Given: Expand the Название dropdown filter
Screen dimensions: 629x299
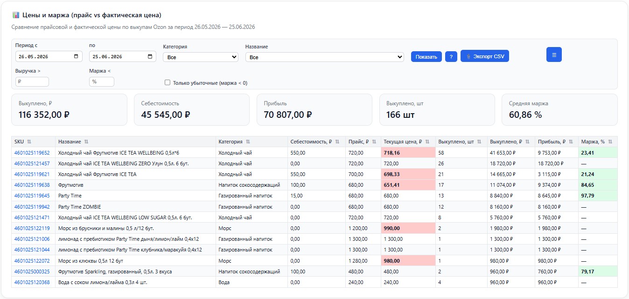Looking at the screenshot, I should (x=324, y=57).
